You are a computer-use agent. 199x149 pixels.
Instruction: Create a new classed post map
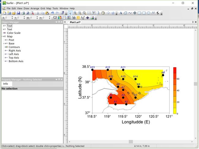coord(69,18)
